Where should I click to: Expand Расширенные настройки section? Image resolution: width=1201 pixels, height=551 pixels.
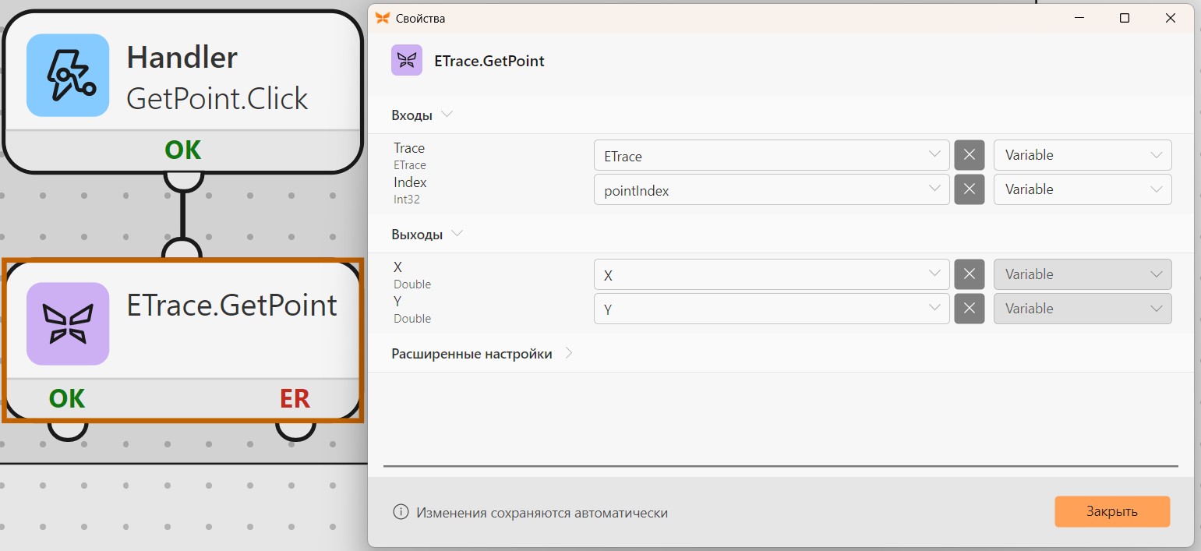click(569, 354)
